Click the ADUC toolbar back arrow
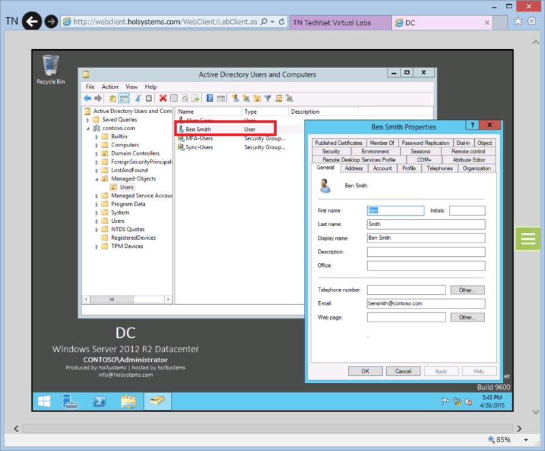This screenshot has width=545, height=451. pyautogui.click(x=87, y=98)
